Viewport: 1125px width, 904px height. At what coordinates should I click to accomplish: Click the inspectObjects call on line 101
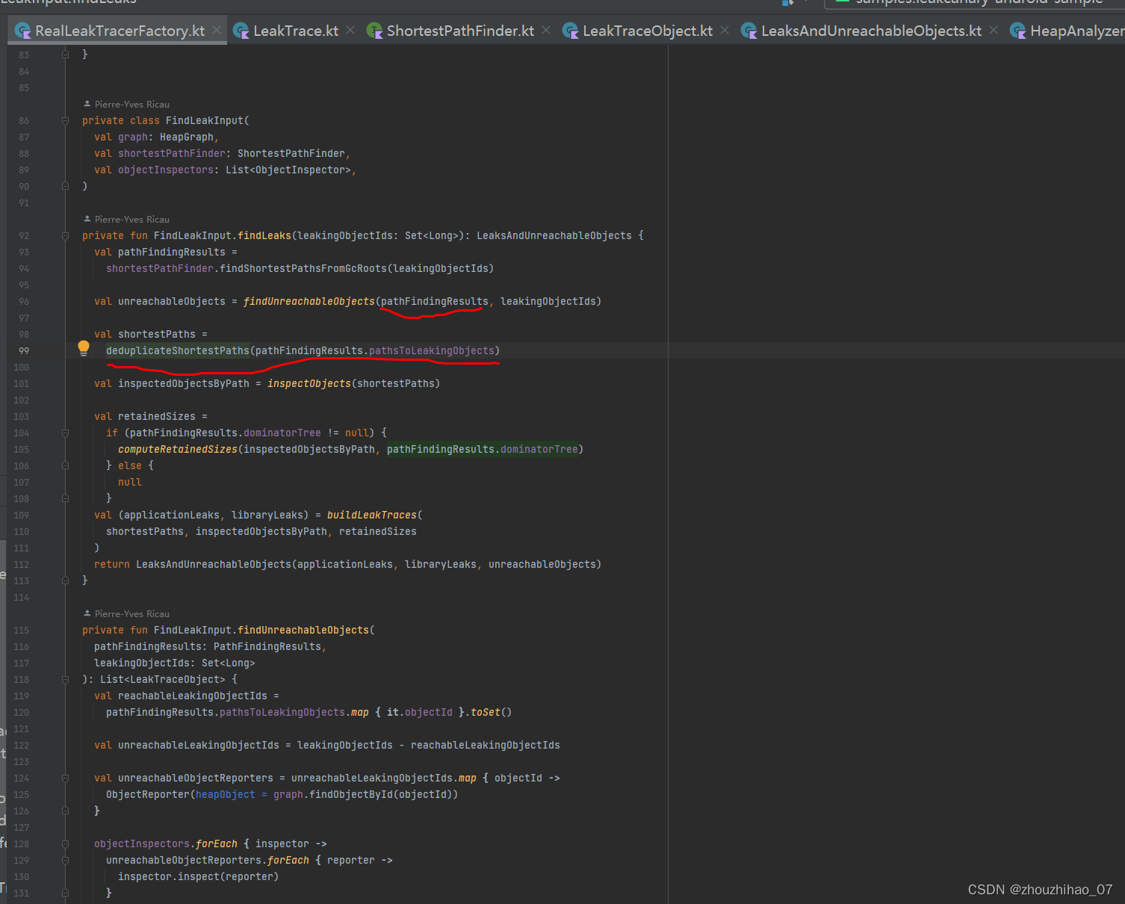tap(309, 383)
